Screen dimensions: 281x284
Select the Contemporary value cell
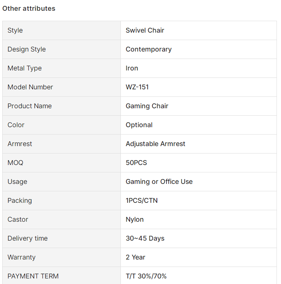(198, 49)
